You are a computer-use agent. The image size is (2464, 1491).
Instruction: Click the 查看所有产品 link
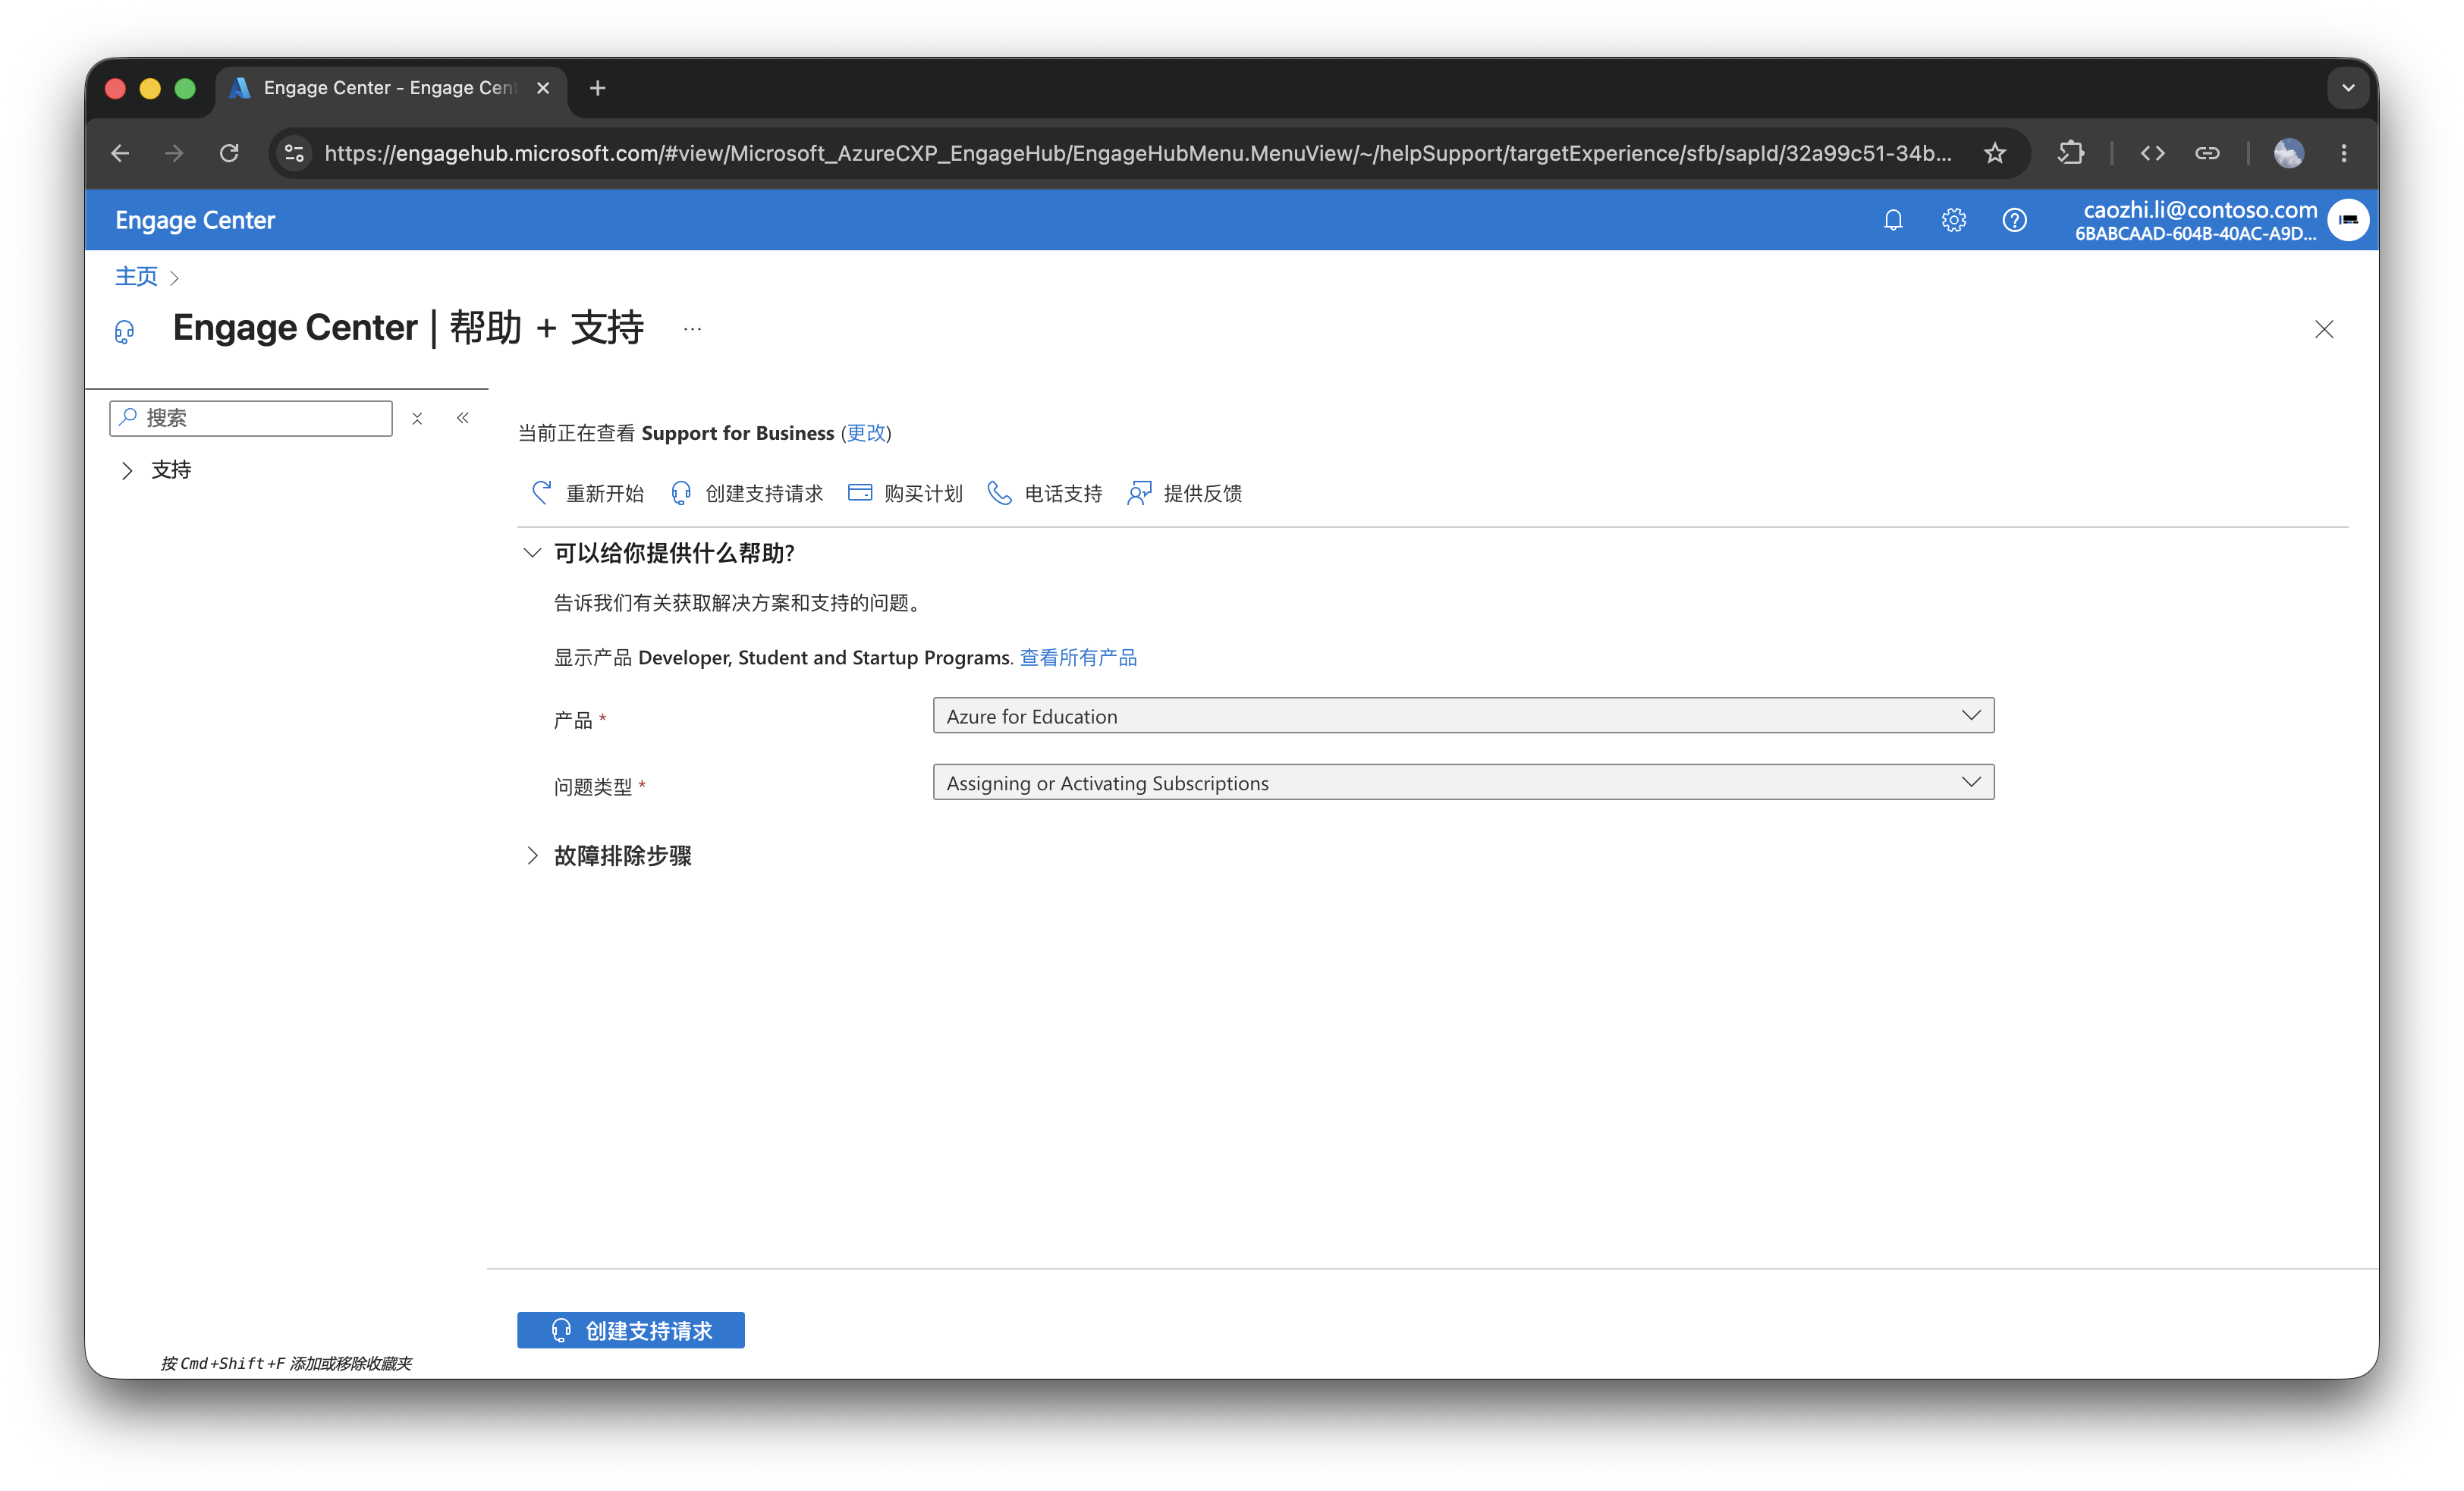1078,657
